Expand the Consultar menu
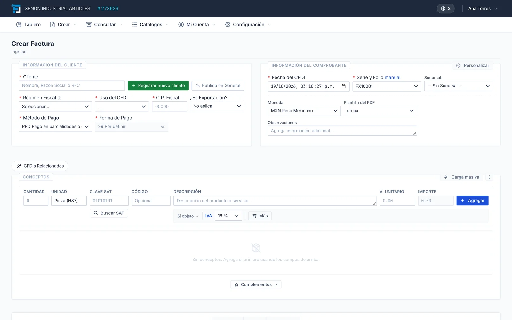The width and height of the screenshot is (512, 320). [x=104, y=25]
